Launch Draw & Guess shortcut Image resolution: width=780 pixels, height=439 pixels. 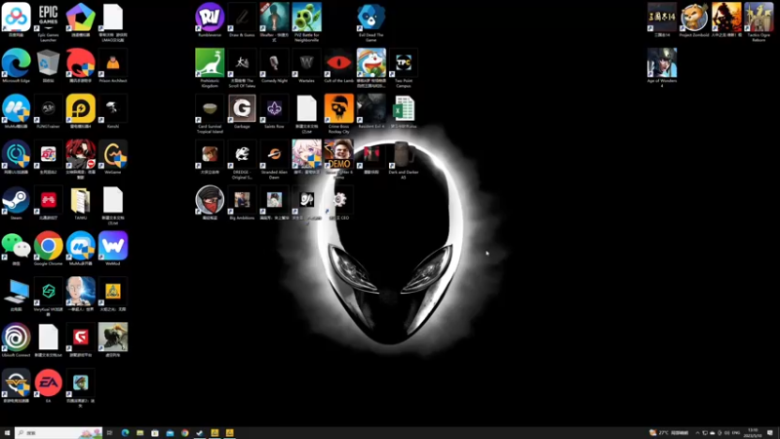pos(242,20)
